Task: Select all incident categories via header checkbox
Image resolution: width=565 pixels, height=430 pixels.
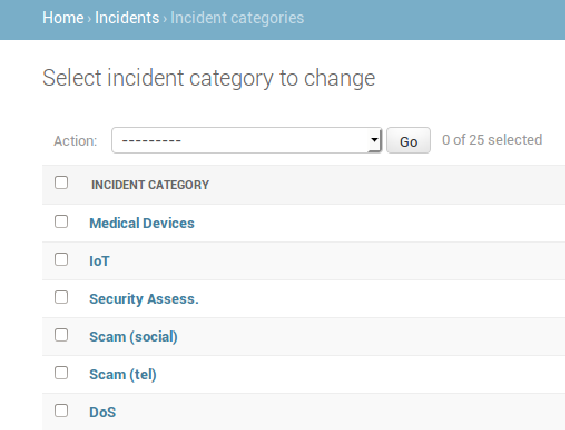Action: point(61,182)
